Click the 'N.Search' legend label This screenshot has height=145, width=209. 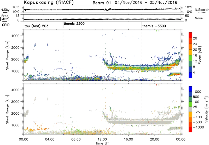click(x=202, y=10)
